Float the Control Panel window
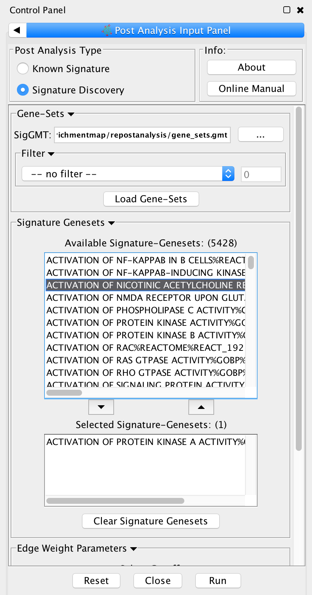This screenshot has width=312, height=595. (x=287, y=10)
